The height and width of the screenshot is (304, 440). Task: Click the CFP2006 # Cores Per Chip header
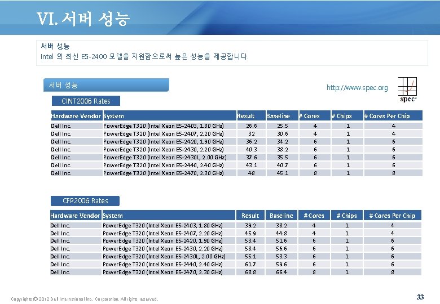click(x=392, y=216)
